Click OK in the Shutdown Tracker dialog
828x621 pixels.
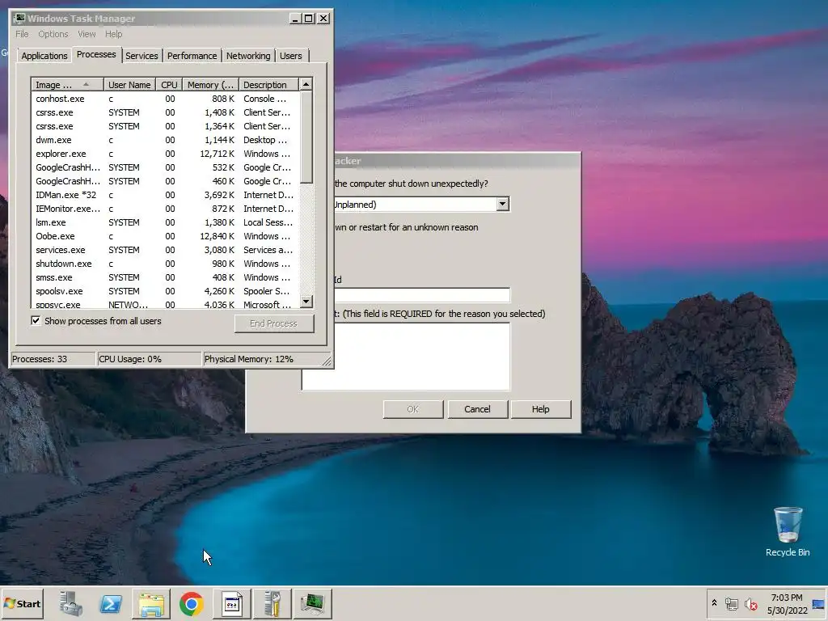(x=413, y=408)
